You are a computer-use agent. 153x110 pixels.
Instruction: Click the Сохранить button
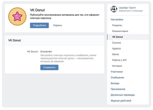[49, 67]
